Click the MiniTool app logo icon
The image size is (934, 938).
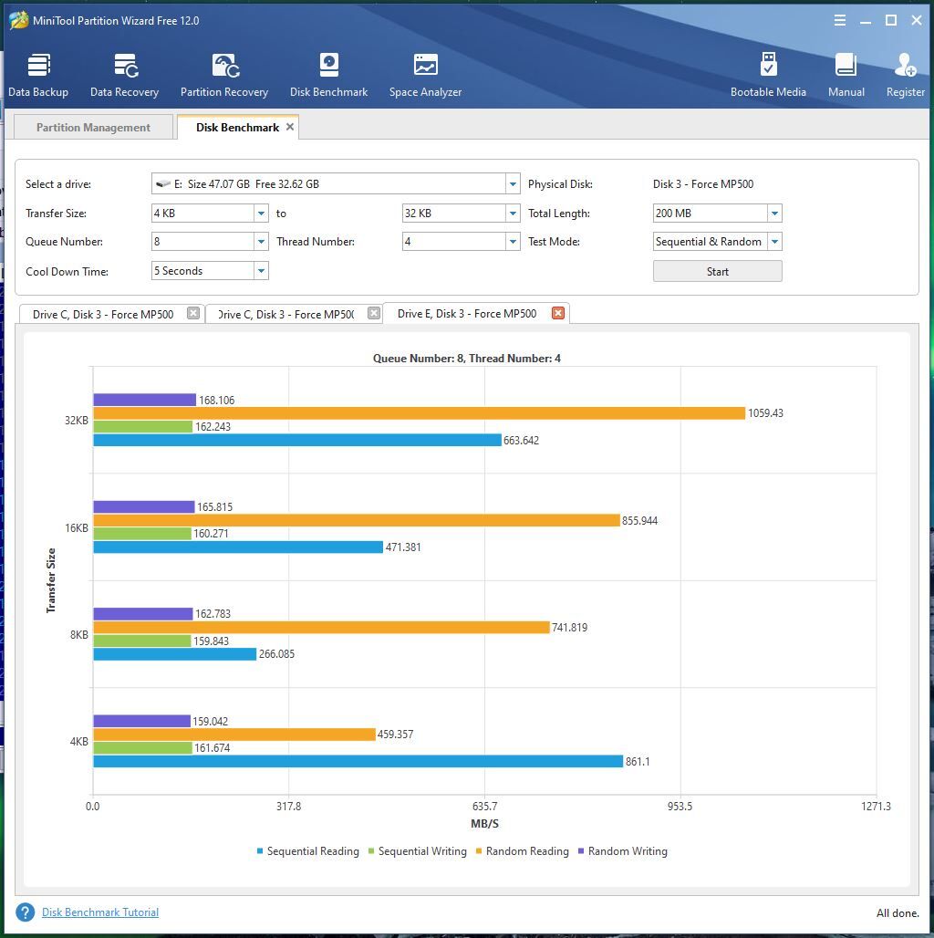pyautogui.click(x=18, y=20)
